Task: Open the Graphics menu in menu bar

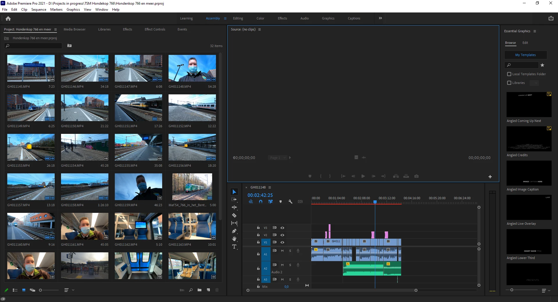Action: coord(73,10)
